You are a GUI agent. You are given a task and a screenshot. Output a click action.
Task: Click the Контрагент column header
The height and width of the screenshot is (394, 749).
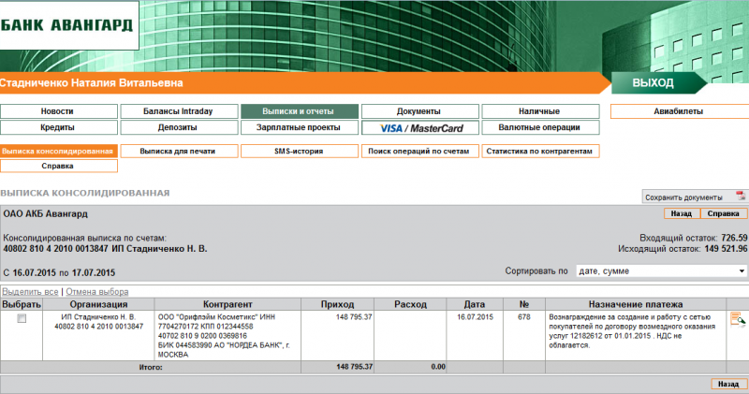coord(228,304)
